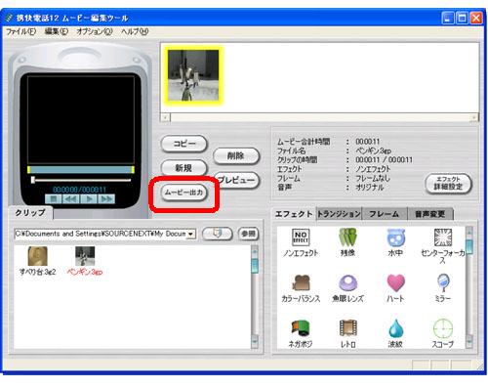The width and height of the screenshot is (488, 388).
Task: Click the clip list vertical scrollbar thumb
Action: [255, 265]
